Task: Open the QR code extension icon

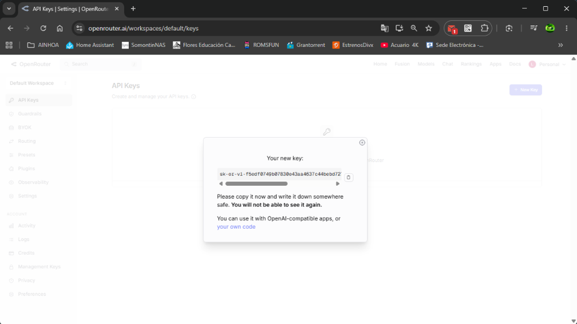Action: (x=468, y=28)
